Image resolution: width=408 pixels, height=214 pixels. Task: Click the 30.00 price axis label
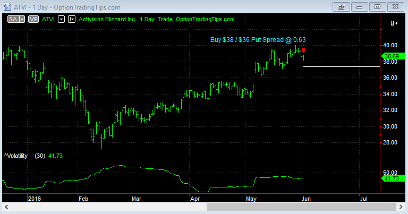pos(390,126)
